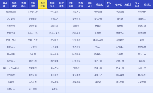Select the 破碎之拳 skill
153x93 pixels.
(x=55, y=54)
